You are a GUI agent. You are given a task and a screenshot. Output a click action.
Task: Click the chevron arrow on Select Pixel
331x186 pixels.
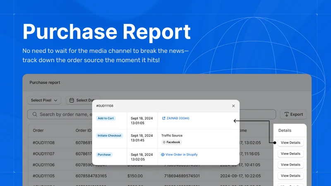55,100
